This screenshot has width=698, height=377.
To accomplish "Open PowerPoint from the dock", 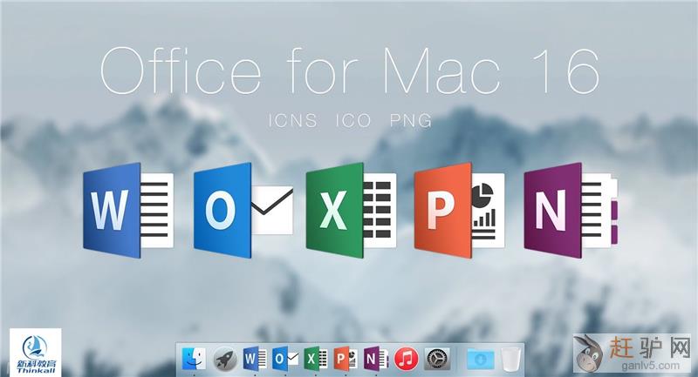I will click(x=346, y=358).
